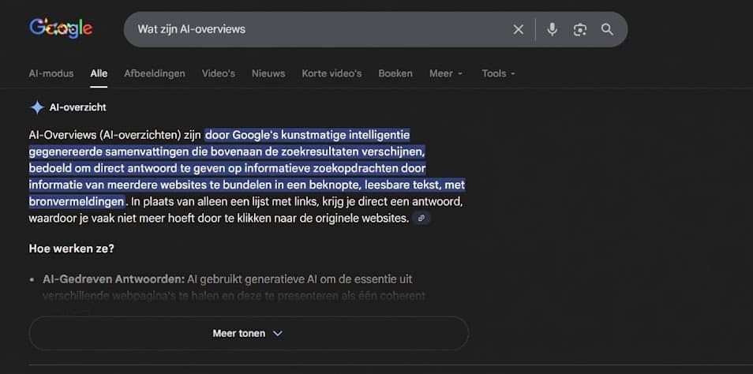Screen dimensions: 753x374
Task: Open the Nieuws tab
Action: point(268,73)
